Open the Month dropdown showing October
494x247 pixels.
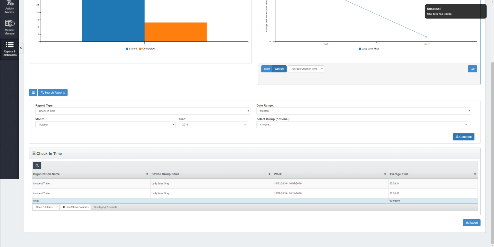tap(105, 125)
